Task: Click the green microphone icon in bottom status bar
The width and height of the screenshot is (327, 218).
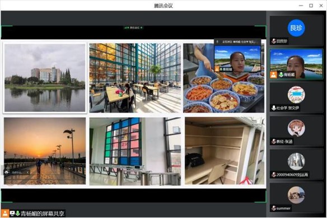Action: pyautogui.click(x=18, y=214)
